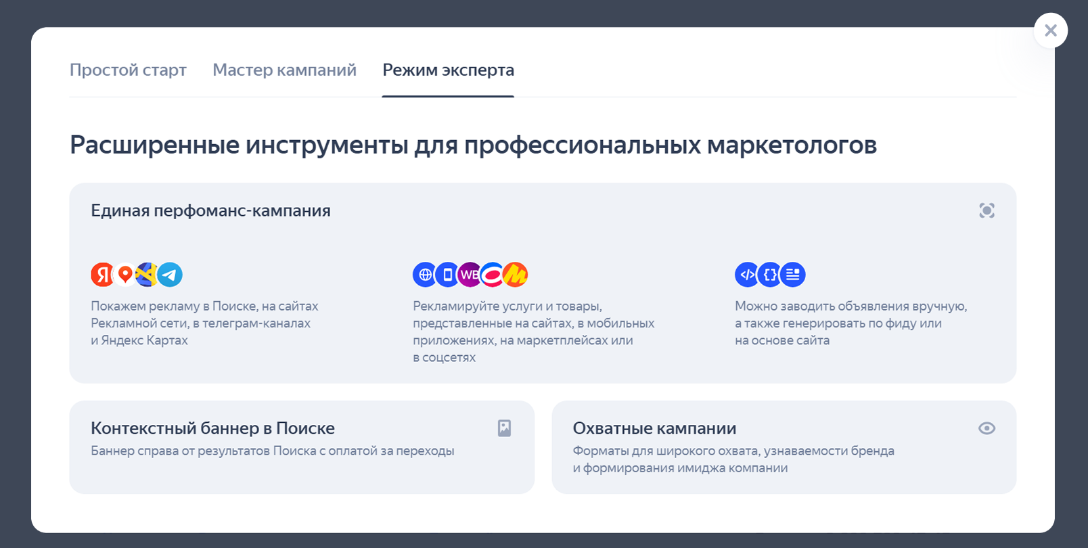1088x548 pixels.
Task: Click the purple WB Wildberries icon
Action: (470, 275)
